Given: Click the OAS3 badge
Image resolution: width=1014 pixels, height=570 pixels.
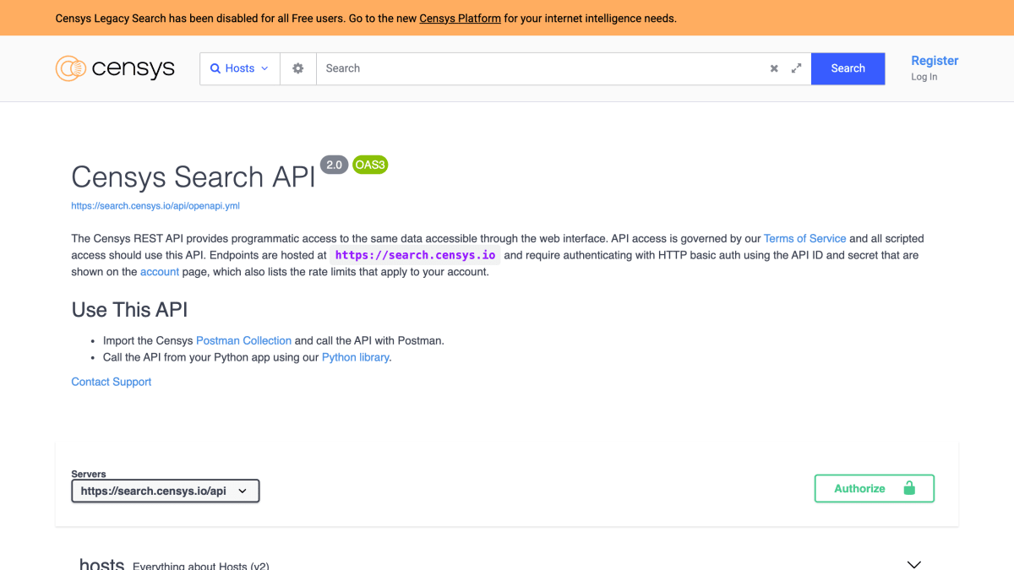Looking at the screenshot, I should tap(370, 165).
